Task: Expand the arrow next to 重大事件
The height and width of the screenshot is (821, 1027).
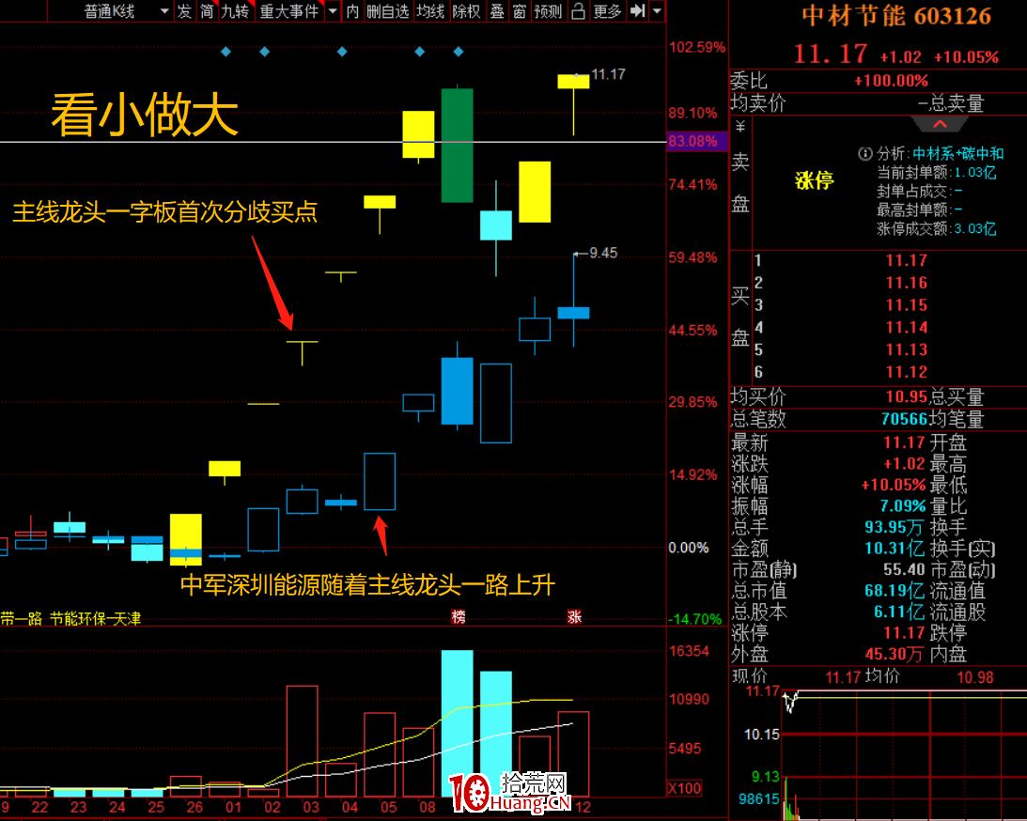Action: click(x=333, y=12)
